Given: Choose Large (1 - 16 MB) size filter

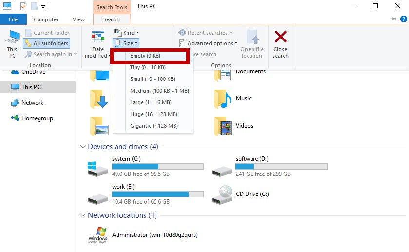Looking at the screenshot, I should [153, 102].
